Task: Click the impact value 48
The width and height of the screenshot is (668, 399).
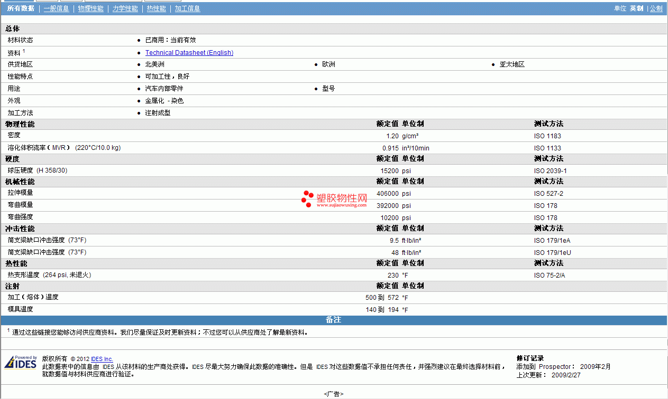Action: (x=395, y=253)
